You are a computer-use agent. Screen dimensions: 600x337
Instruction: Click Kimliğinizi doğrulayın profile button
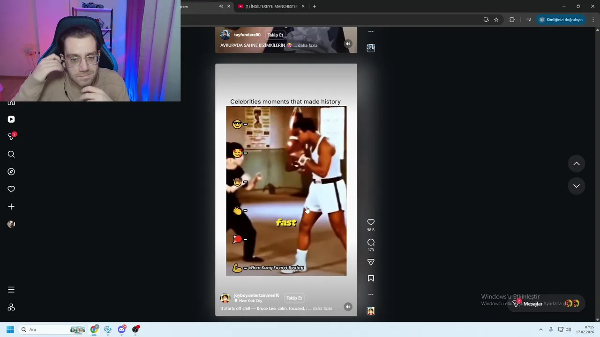[561, 20]
